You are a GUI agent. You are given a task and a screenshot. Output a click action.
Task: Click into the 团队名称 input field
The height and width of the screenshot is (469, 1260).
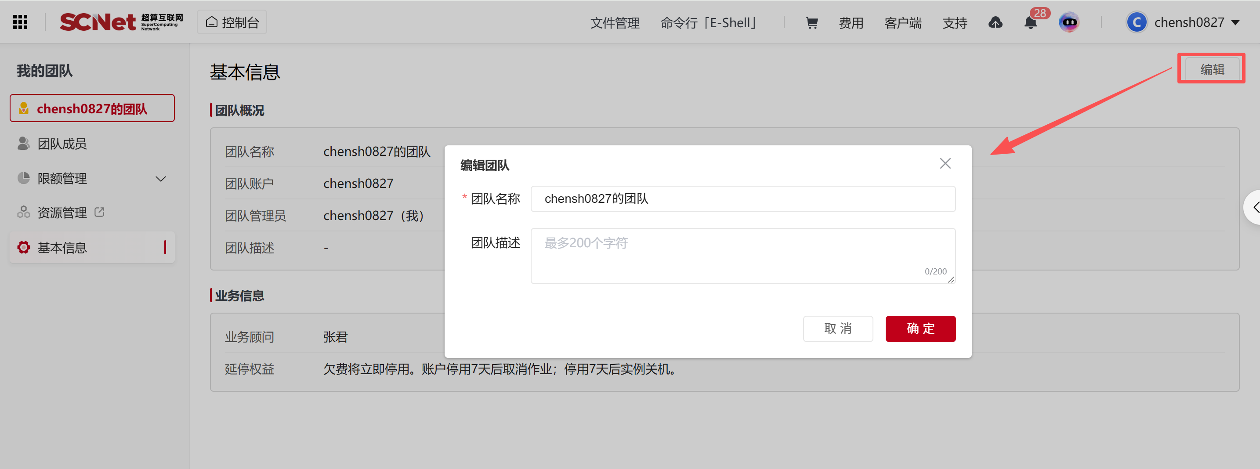(x=742, y=198)
